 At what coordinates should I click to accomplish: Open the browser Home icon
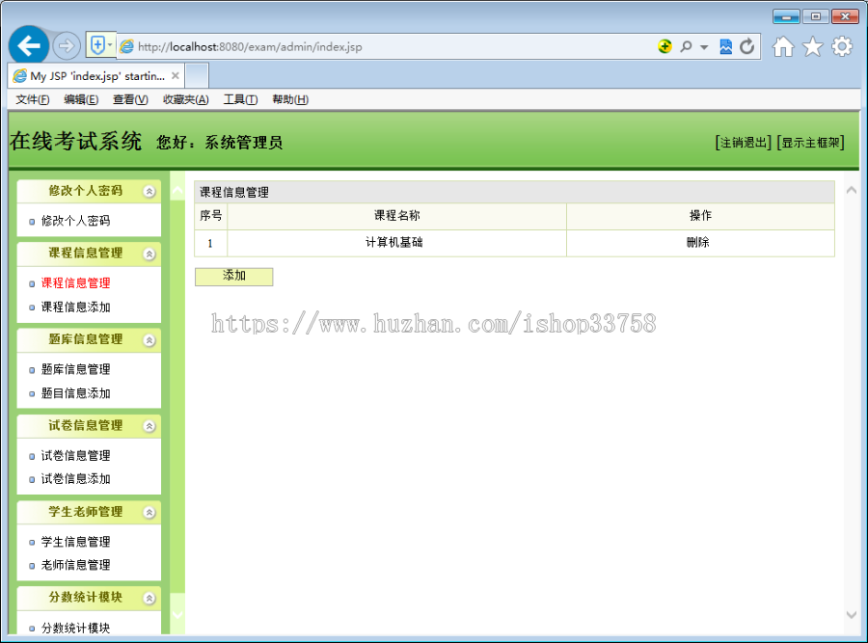(x=783, y=45)
